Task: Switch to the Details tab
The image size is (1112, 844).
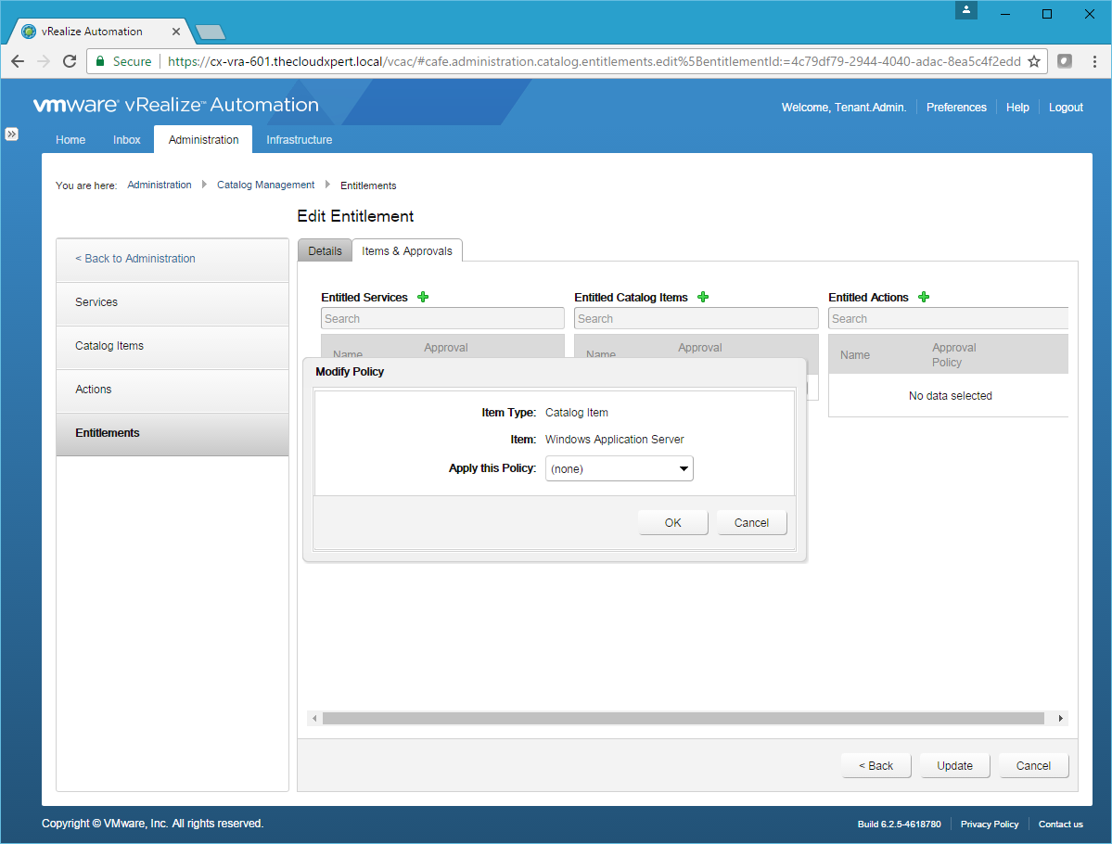Action: click(325, 251)
